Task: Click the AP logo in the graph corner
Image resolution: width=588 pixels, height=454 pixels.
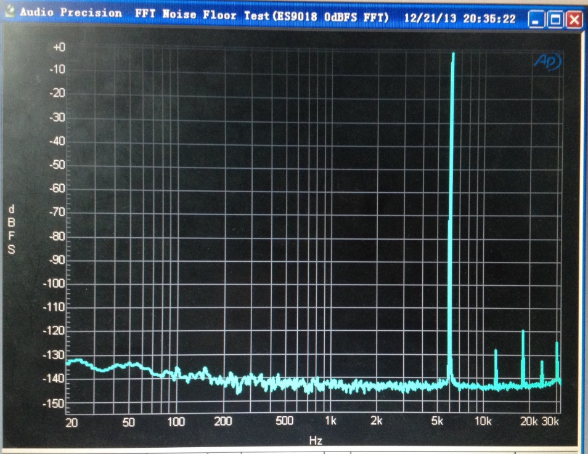Action: coord(548,62)
